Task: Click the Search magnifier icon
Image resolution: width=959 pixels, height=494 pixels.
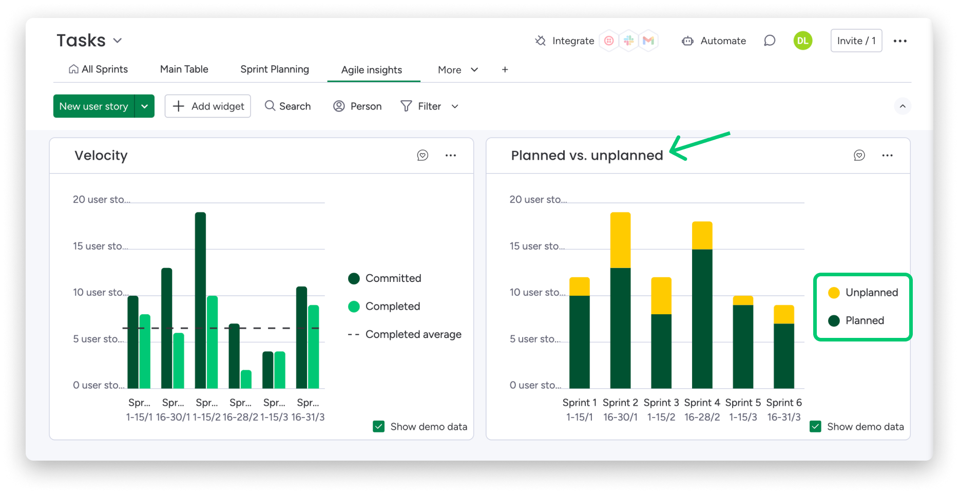Action: tap(270, 106)
